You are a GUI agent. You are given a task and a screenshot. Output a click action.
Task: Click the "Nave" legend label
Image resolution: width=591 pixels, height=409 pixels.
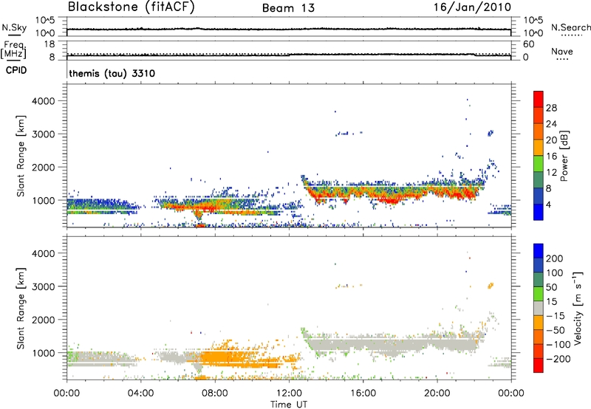point(561,52)
